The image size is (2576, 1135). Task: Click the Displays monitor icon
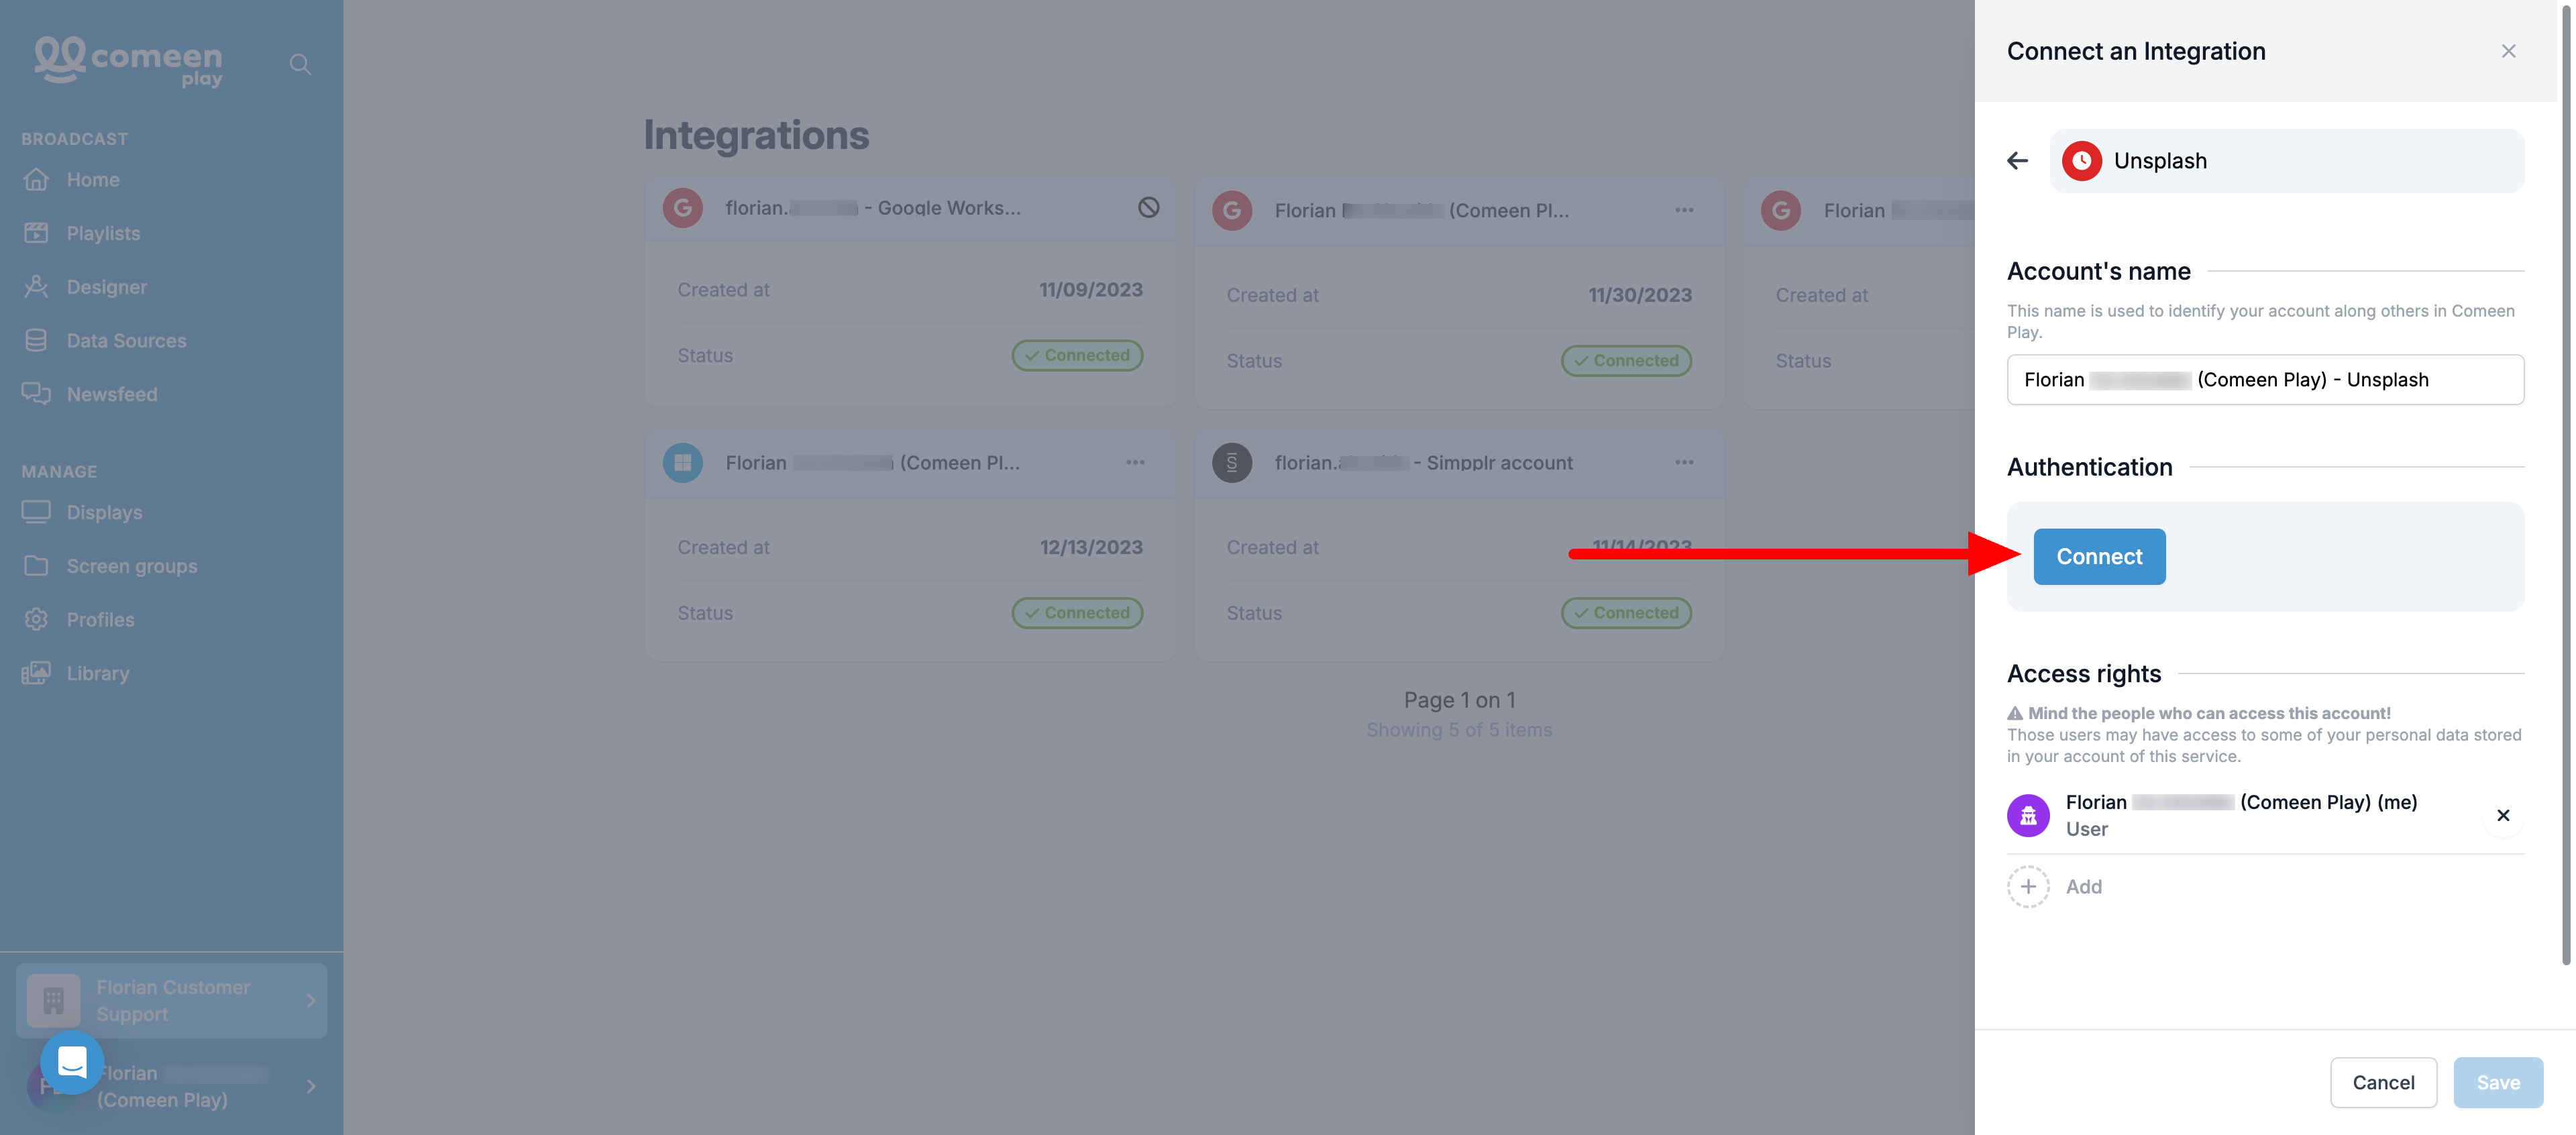36,512
